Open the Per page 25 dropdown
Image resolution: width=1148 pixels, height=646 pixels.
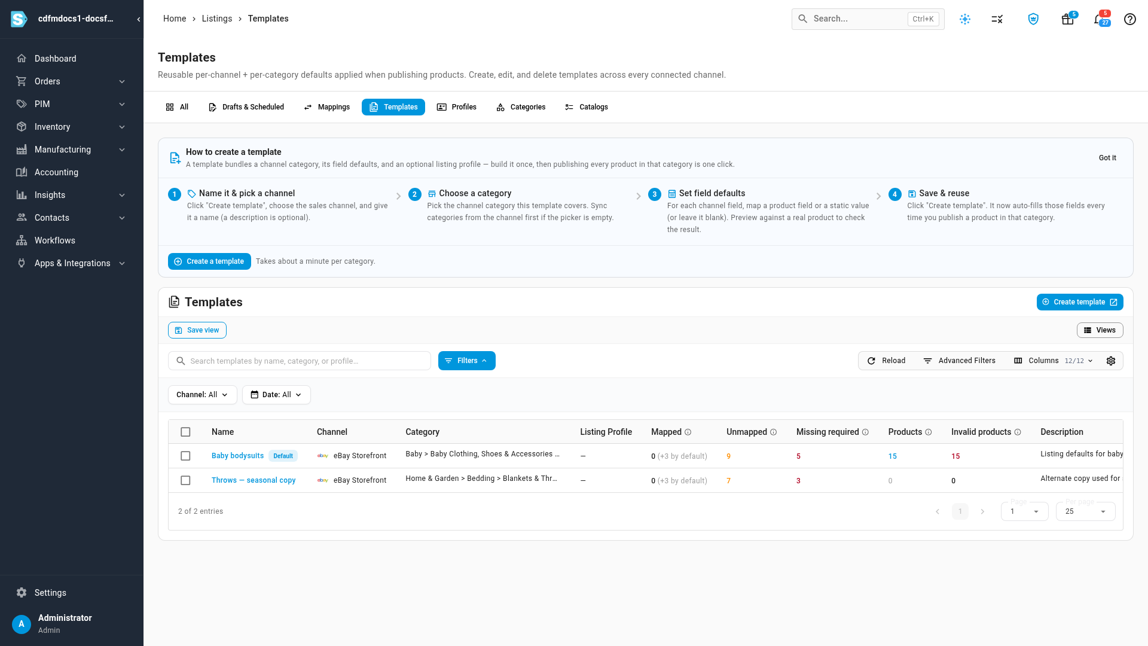1085,511
